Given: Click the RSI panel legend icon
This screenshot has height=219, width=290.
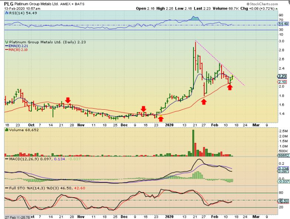Looking at the screenshot, I should [x=7, y=13].
